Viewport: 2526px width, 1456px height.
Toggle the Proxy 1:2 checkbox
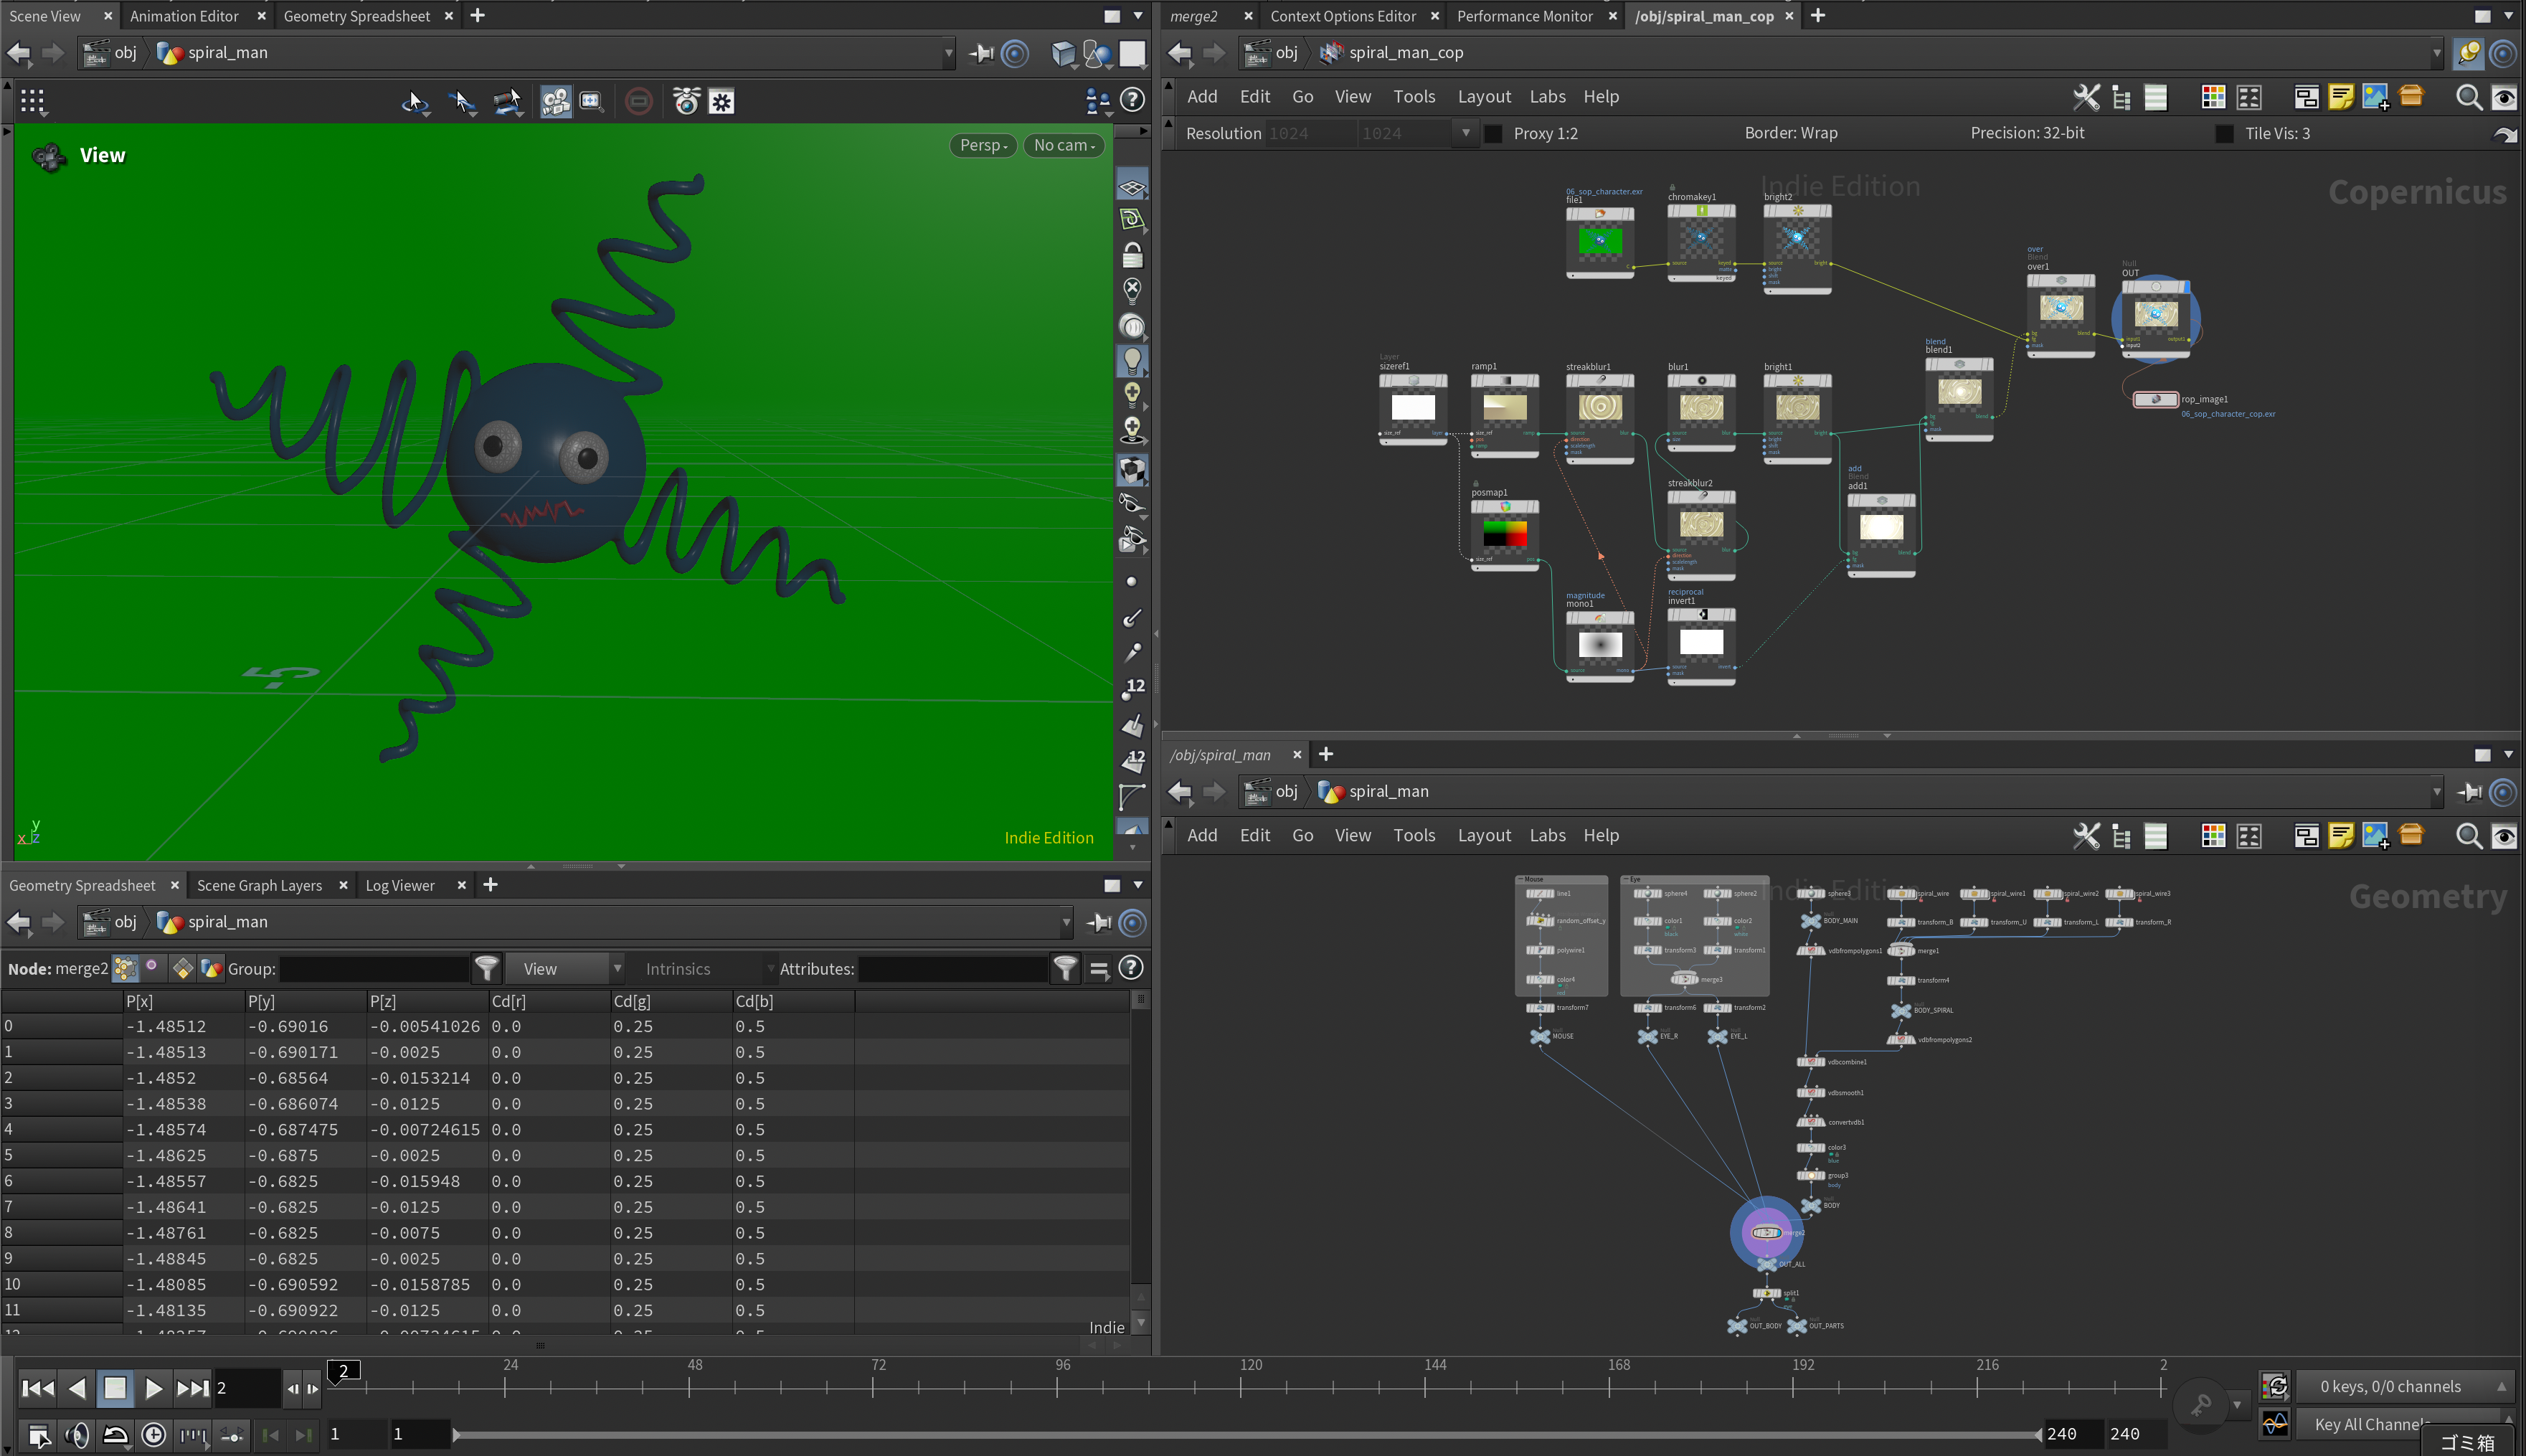click(x=1493, y=134)
